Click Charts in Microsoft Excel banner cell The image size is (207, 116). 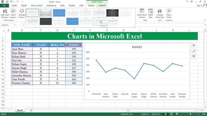click(x=104, y=36)
